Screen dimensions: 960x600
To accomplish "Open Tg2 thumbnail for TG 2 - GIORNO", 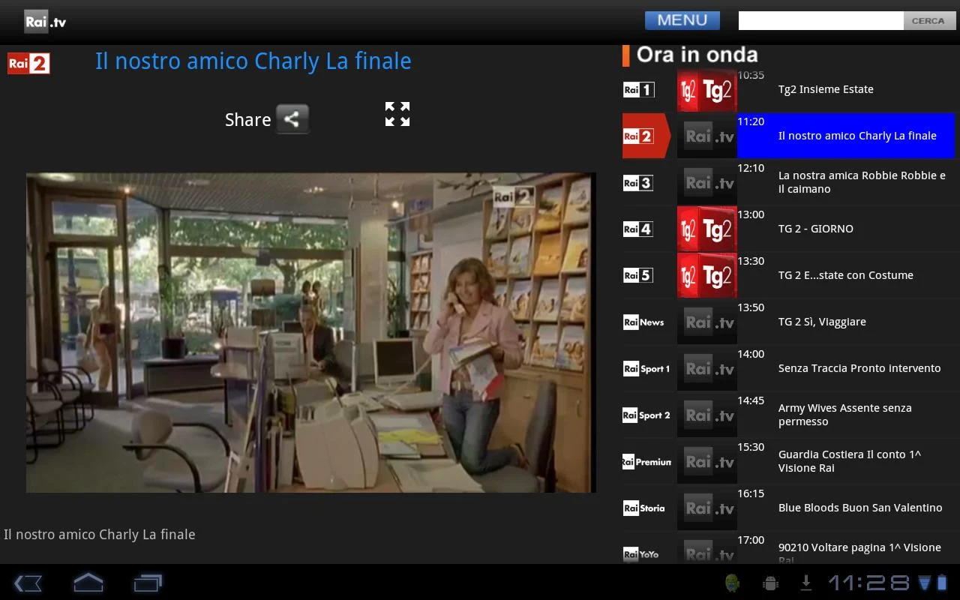I will coord(707,229).
